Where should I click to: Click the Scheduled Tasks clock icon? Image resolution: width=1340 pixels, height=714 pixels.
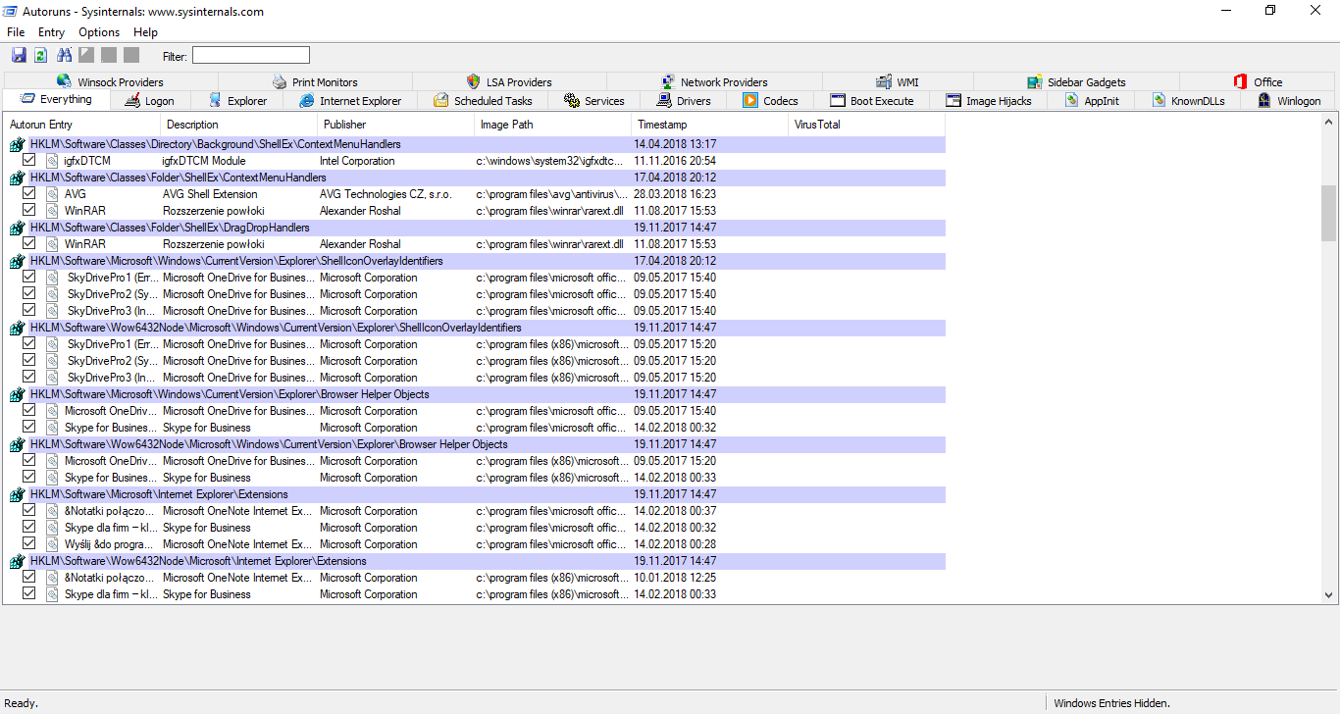(441, 100)
